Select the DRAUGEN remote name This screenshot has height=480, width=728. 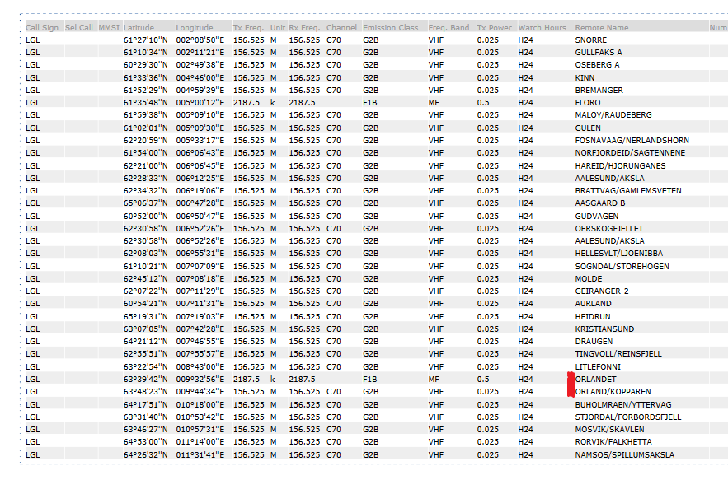594,341
